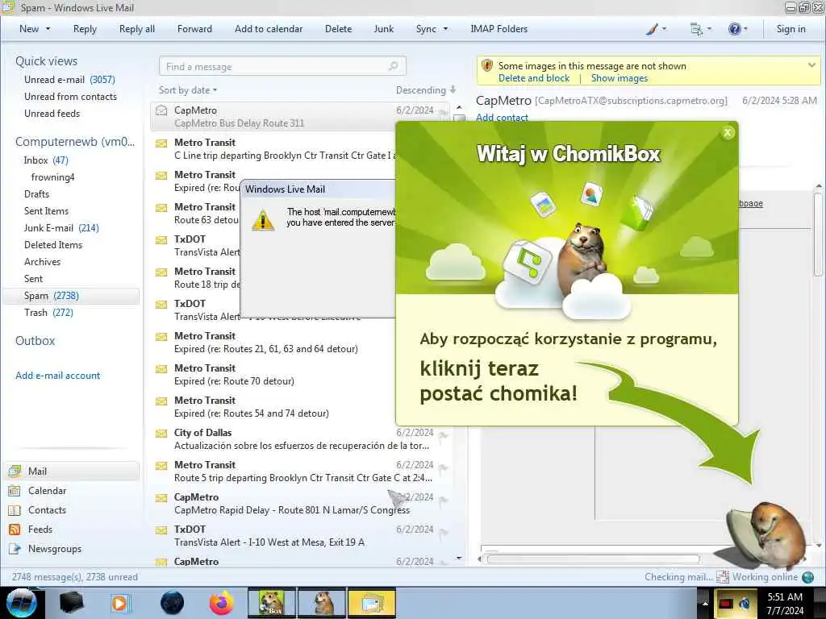Viewport: 826px width, 619px height.
Task: Open the Drafts folder
Action: tap(36, 193)
